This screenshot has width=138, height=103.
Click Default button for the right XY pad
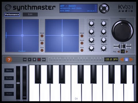click(82, 36)
